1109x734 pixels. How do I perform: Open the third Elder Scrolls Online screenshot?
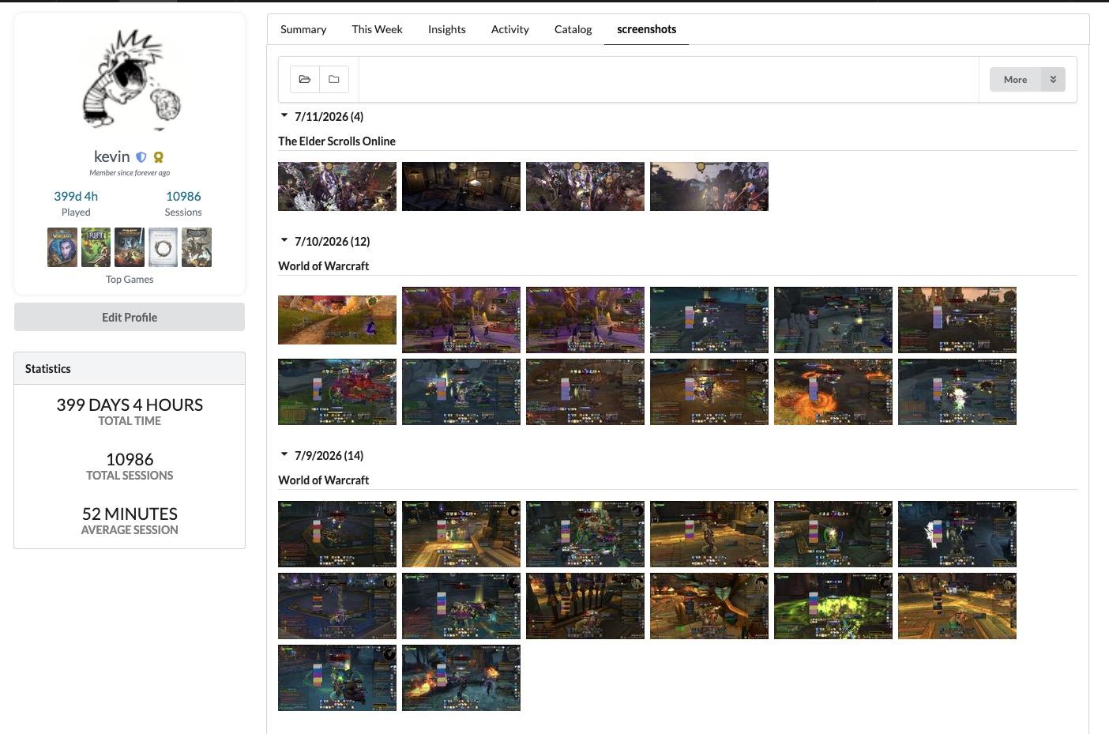[x=585, y=186]
